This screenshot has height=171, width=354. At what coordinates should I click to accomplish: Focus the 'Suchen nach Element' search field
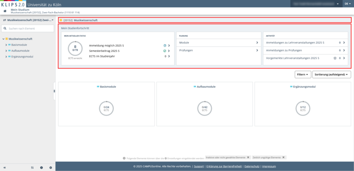pyautogui.click(x=27, y=29)
